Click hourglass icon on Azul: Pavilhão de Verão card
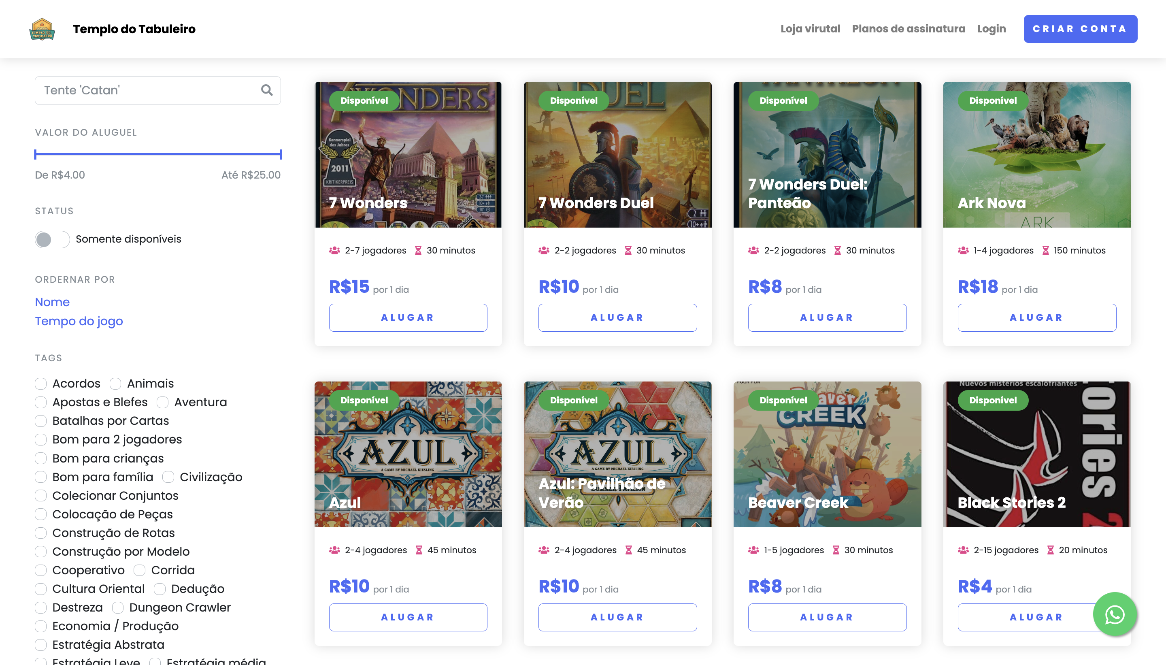 [x=629, y=550]
